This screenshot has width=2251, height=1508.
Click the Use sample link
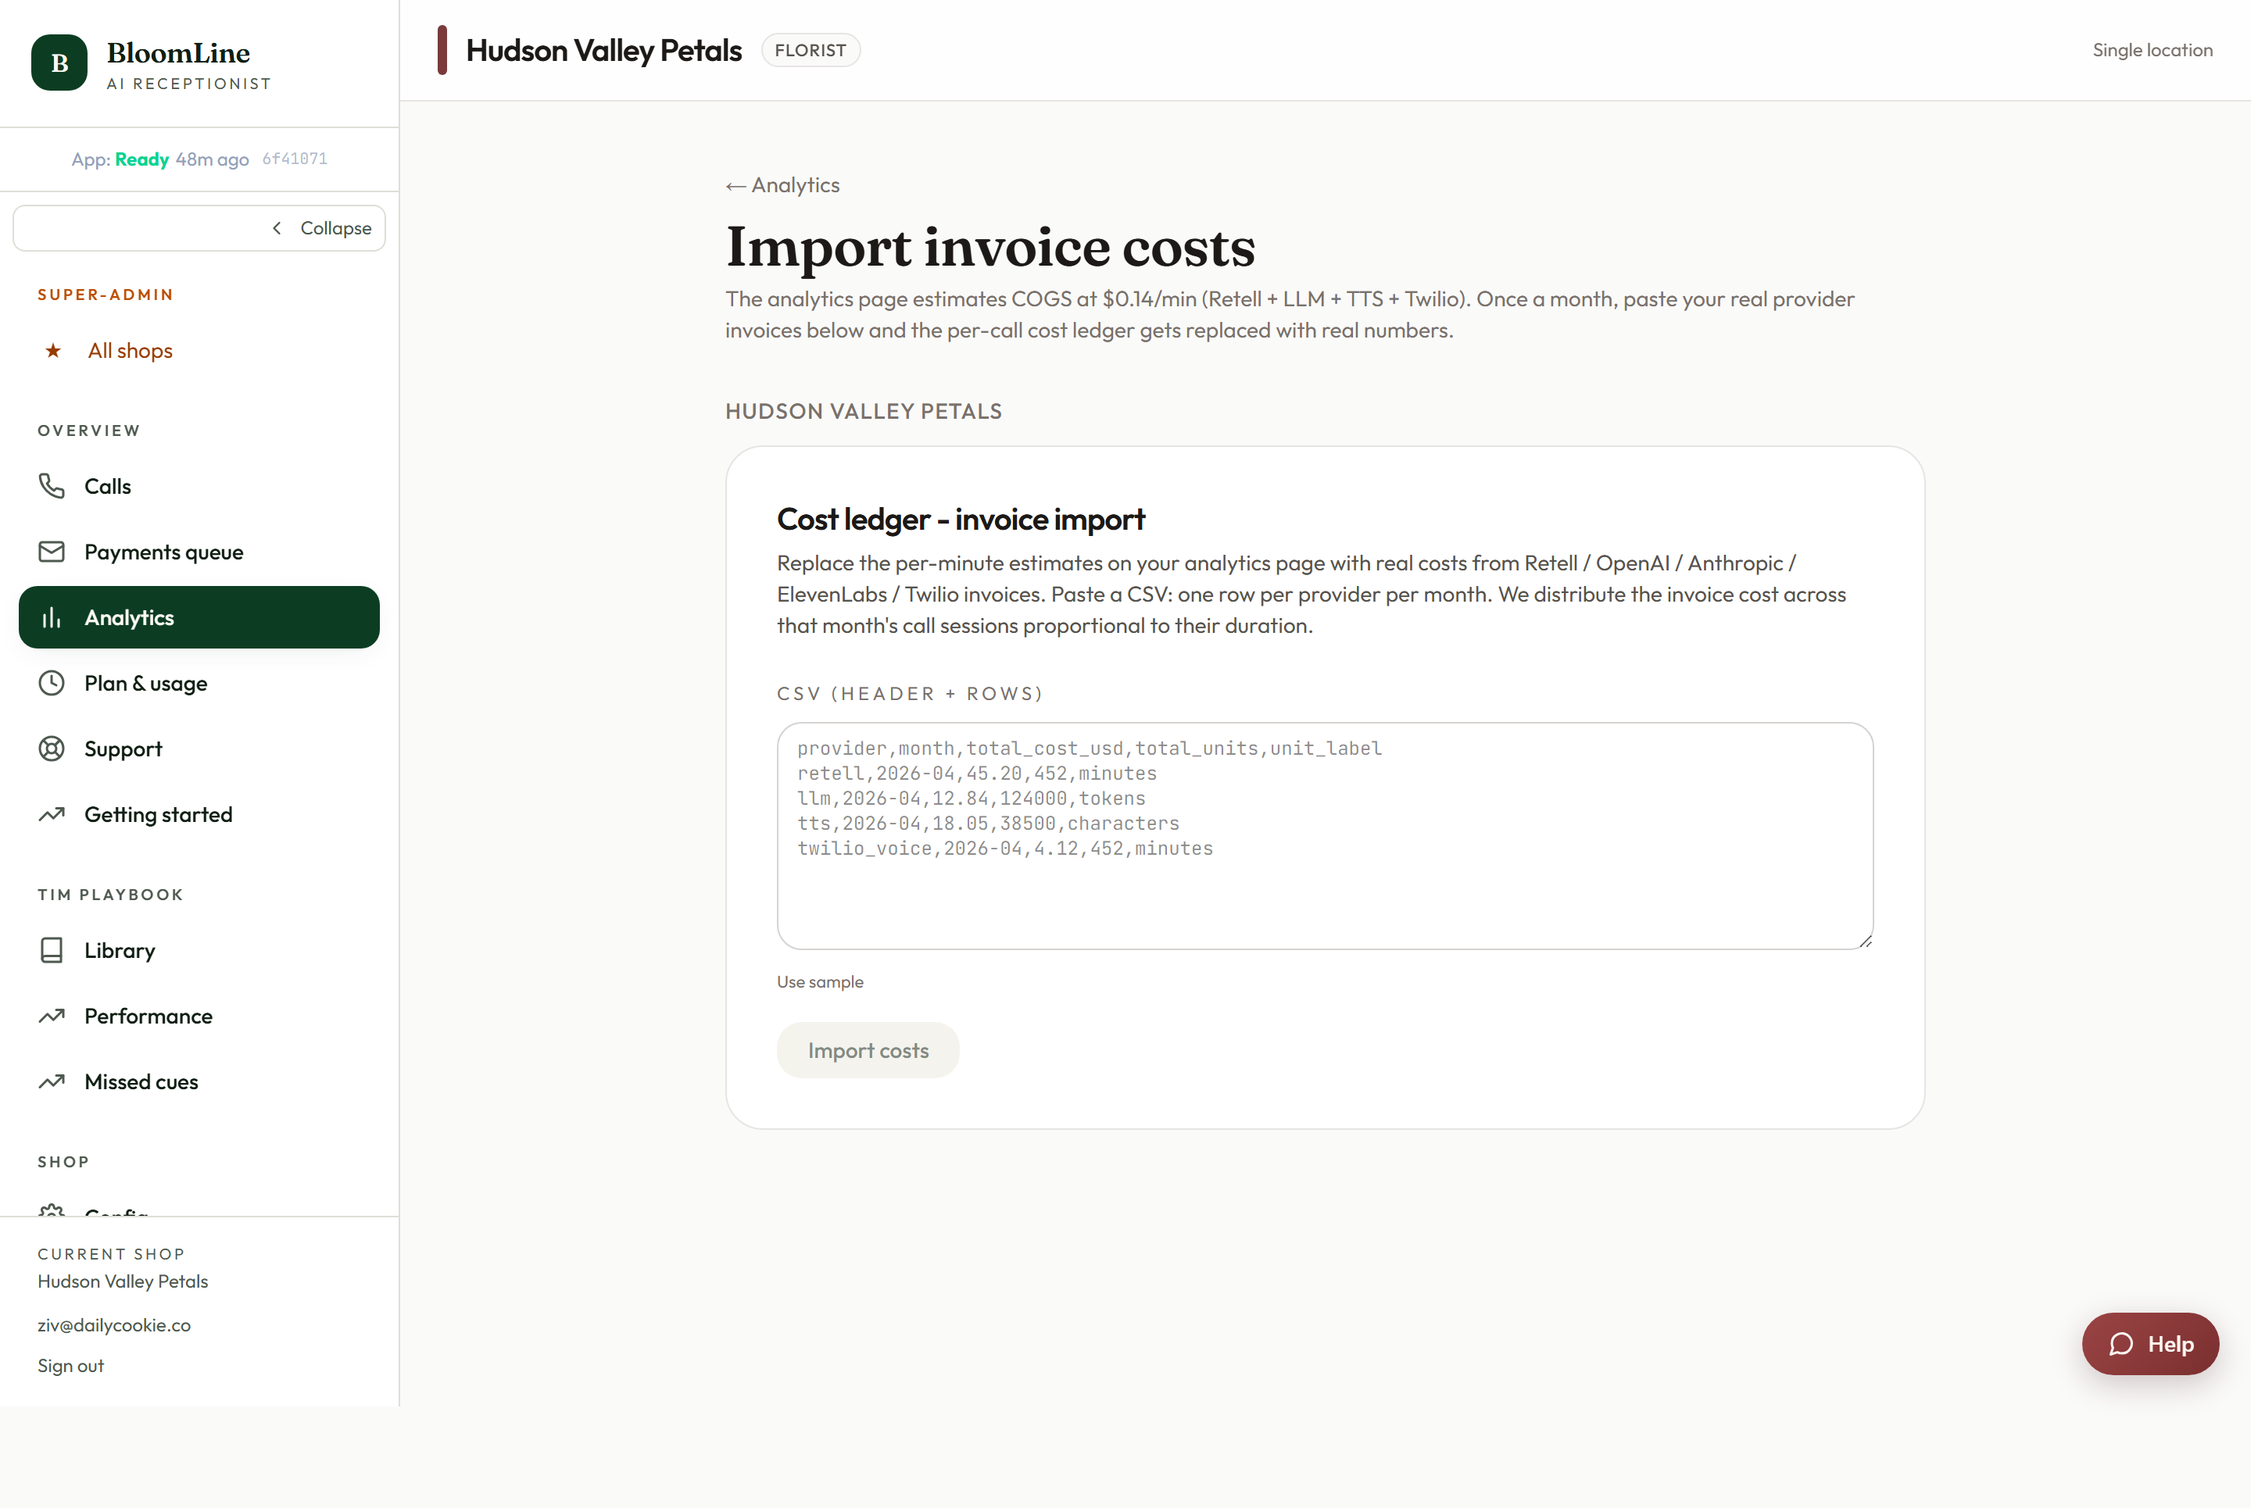[x=820, y=982]
